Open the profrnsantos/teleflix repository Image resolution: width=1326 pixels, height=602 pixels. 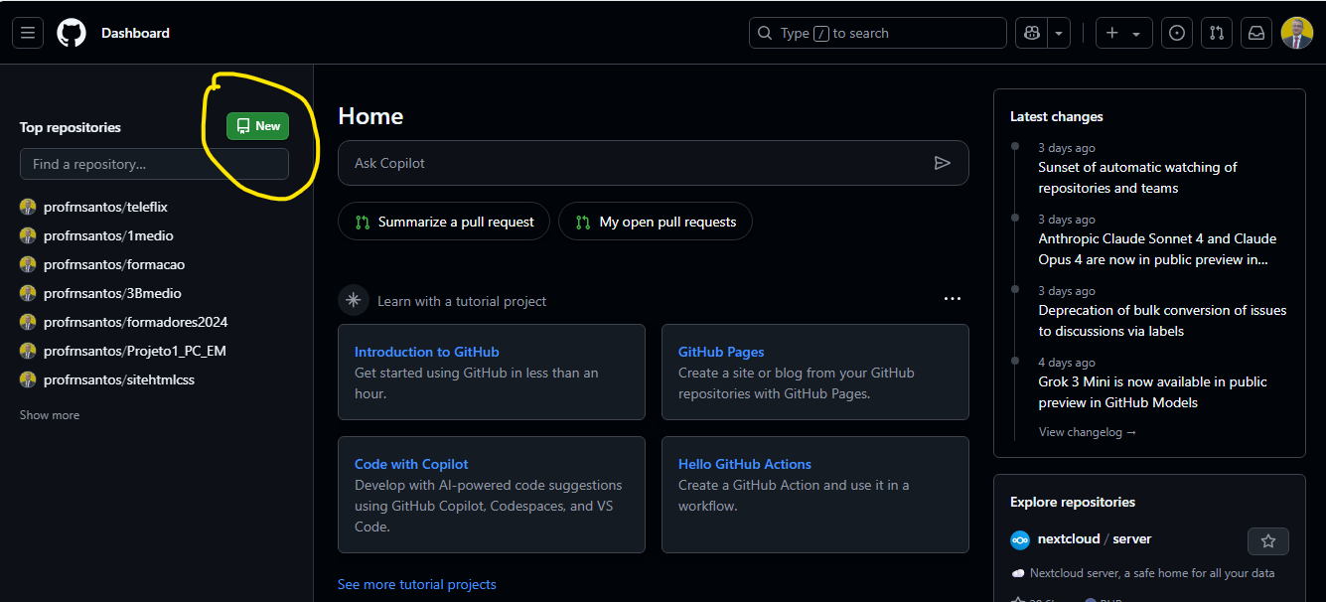pyautogui.click(x=105, y=207)
